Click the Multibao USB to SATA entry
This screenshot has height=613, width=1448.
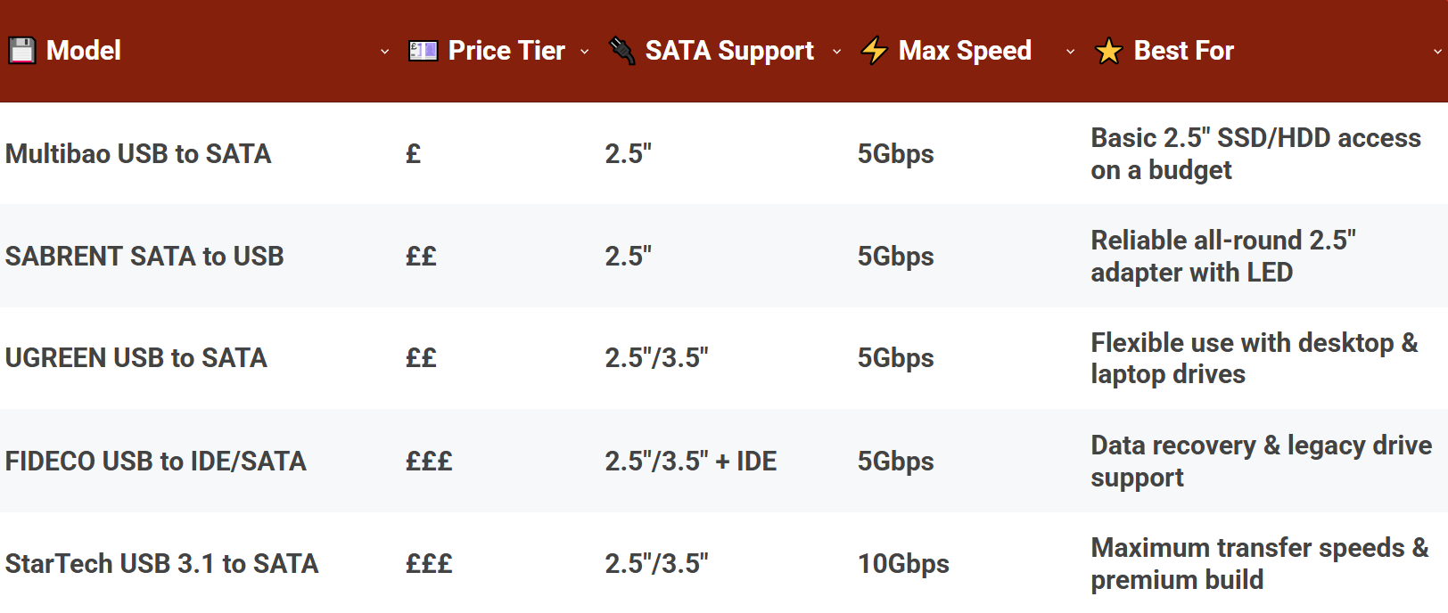pyautogui.click(x=138, y=154)
